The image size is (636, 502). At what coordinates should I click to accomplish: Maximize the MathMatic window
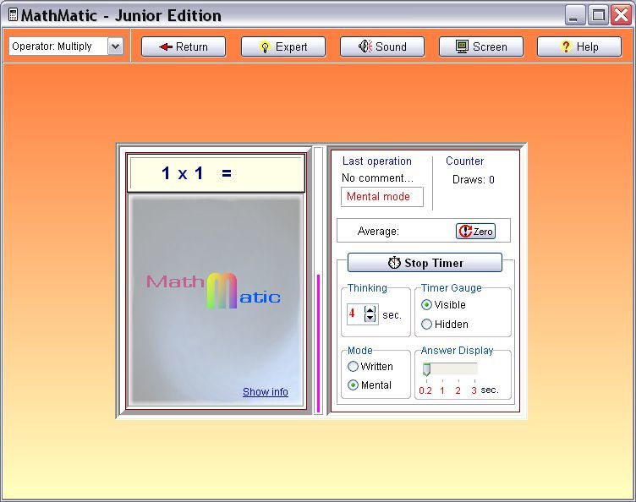(598, 15)
